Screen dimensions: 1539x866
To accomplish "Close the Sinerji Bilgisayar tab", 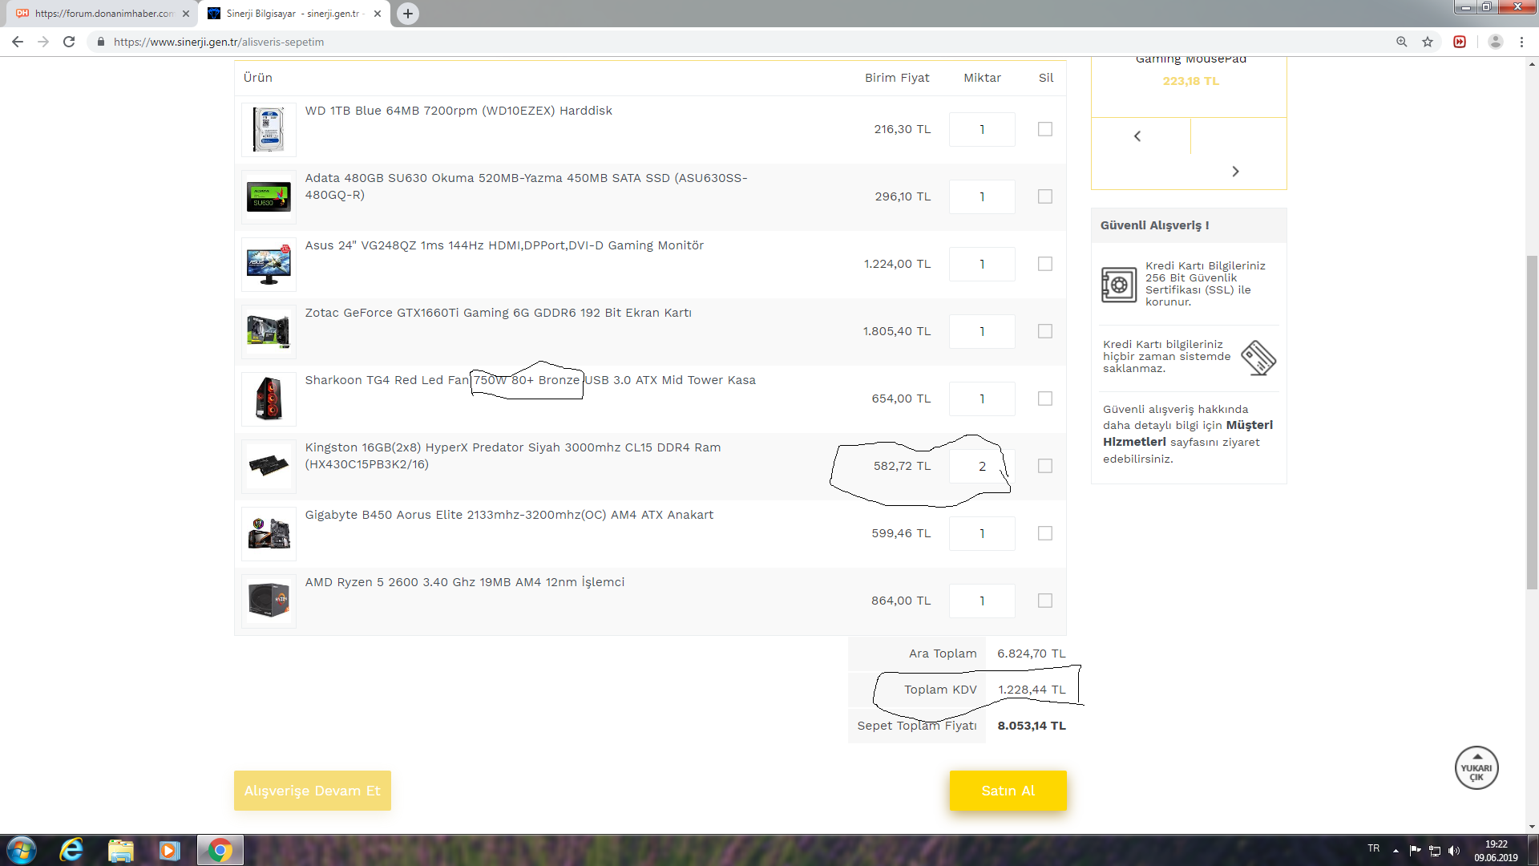I will [x=378, y=14].
